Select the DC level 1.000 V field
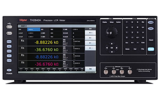The image size is (160, 98). click(34, 37)
